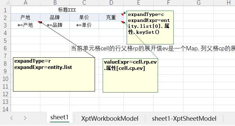Image resolution: width=235 pixels, height=126 pixels.
Task: Select the empty cell D3 below 克重
Action: point(111,25)
